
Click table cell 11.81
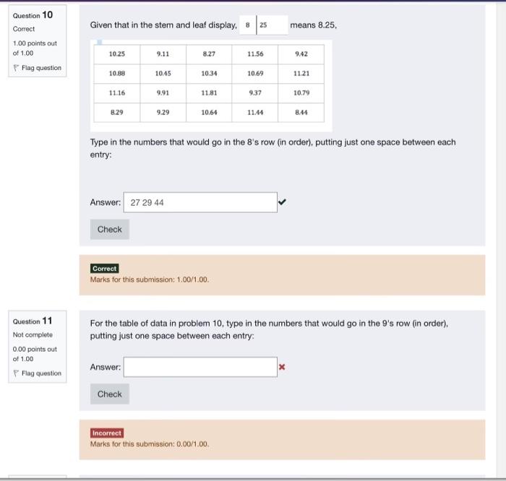coord(209,93)
